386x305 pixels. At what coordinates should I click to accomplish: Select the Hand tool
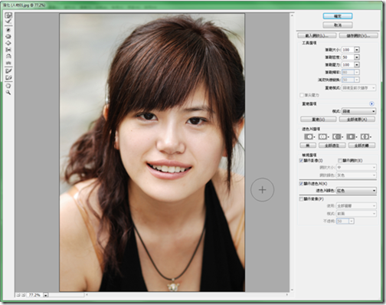point(8,86)
